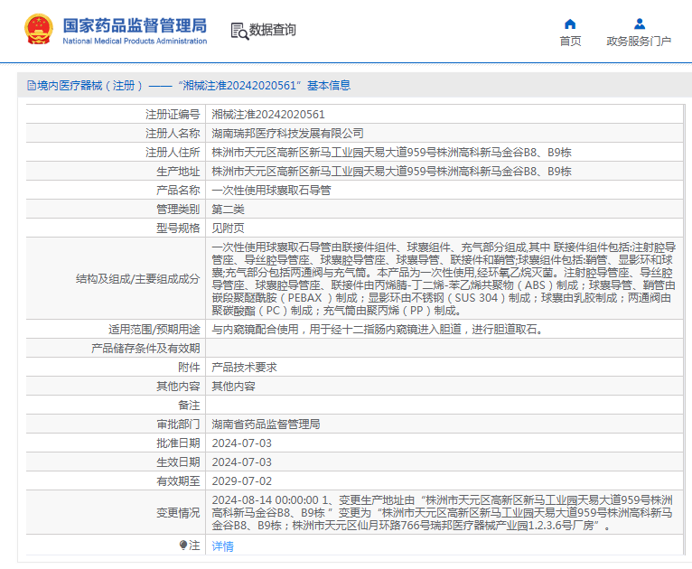Select 第二类 management category value
The image size is (692, 569).
(x=229, y=210)
